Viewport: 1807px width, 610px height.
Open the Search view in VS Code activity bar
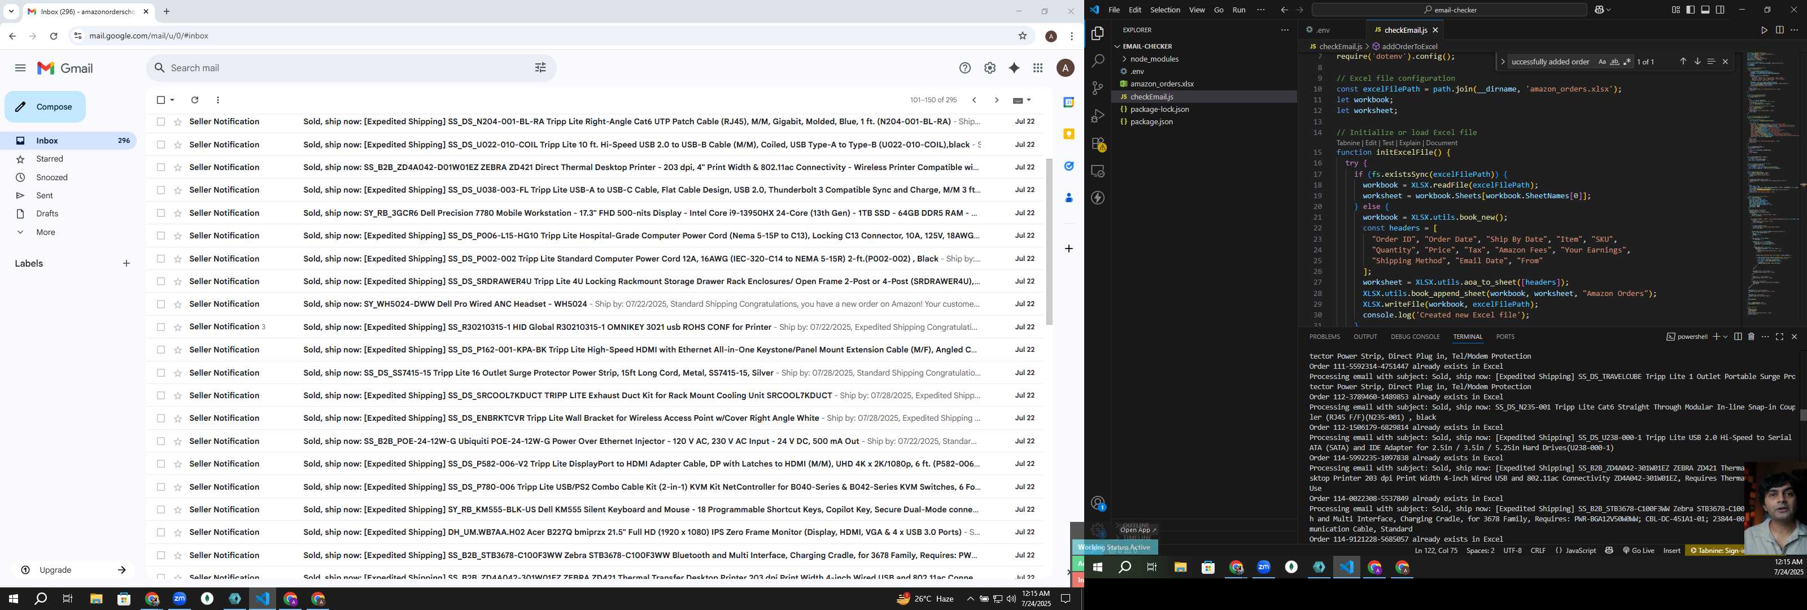pyautogui.click(x=1098, y=61)
